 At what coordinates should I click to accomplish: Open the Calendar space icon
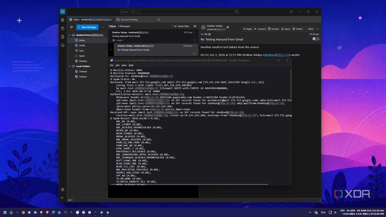click(x=63, y=29)
